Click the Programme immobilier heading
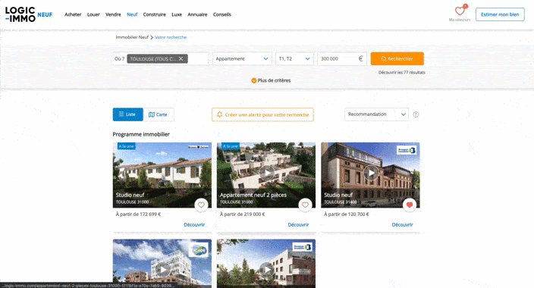534x288 pixels. coord(141,134)
